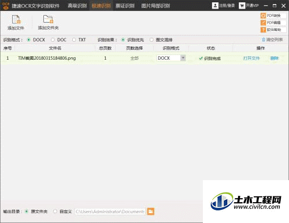The width and height of the screenshot is (289, 223).
Task: Switch to 票证识别 tab
Action: 125,6
